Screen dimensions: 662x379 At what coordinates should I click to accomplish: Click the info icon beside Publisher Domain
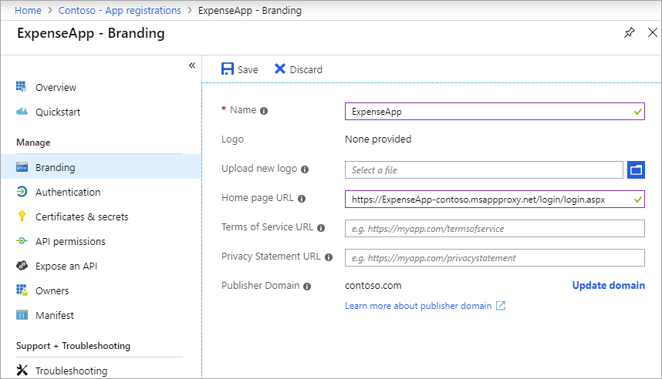(307, 287)
